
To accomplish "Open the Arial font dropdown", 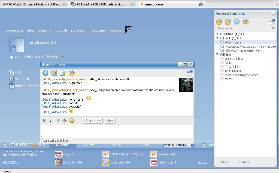I will [93, 121].
